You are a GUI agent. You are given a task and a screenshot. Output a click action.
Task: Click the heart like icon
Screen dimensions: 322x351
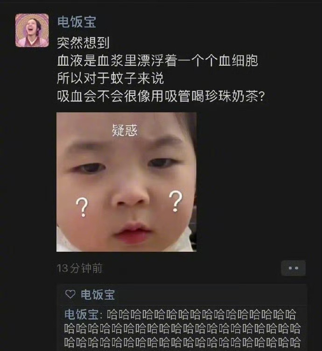pyautogui.click(x=70, y=295)
